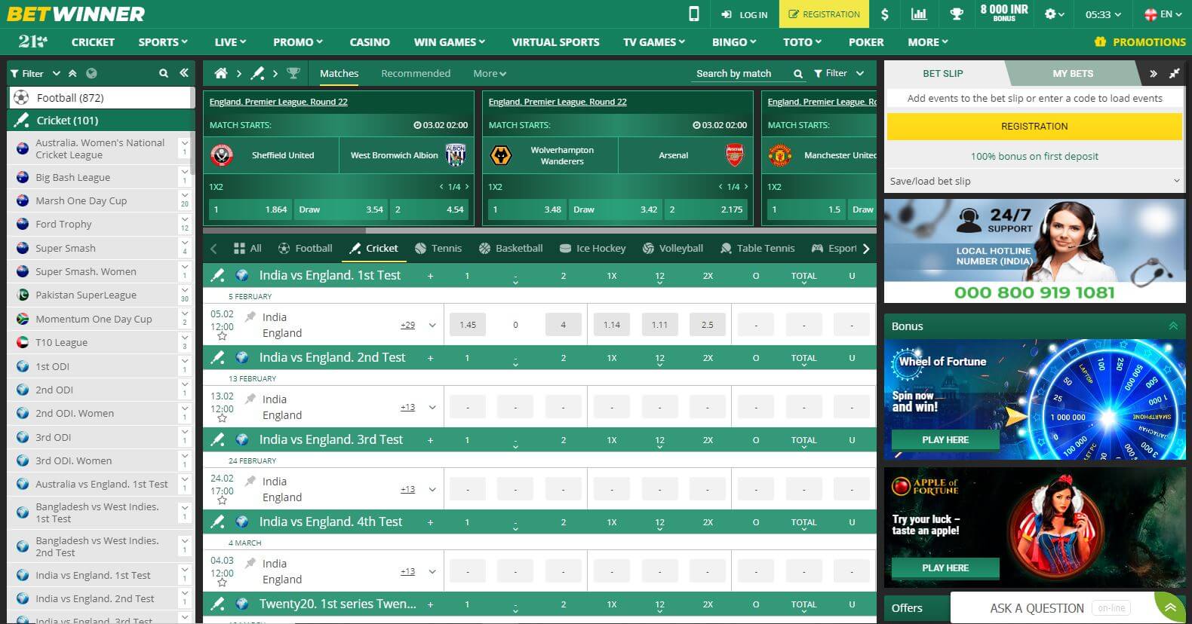Switch to the Recommended tab

point(416,73)
